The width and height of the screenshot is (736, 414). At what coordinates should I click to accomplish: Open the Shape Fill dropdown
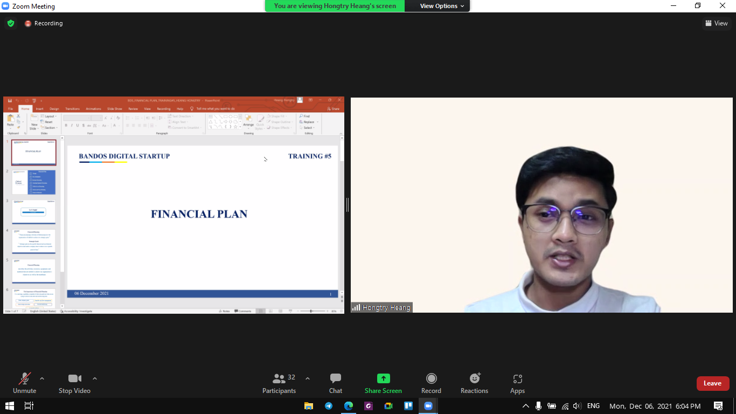[x=277, y=116]
